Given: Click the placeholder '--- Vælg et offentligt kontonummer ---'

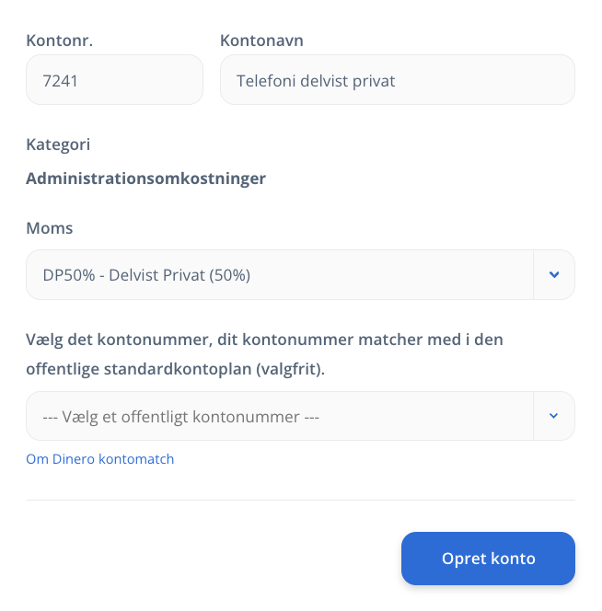Looking at the screenshot, I should (x=181, y=417).
